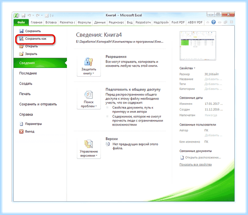Open the Создать section

[26, 83]
